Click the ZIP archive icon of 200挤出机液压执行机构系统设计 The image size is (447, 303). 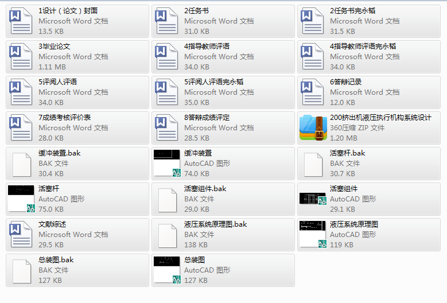[313, 128]
